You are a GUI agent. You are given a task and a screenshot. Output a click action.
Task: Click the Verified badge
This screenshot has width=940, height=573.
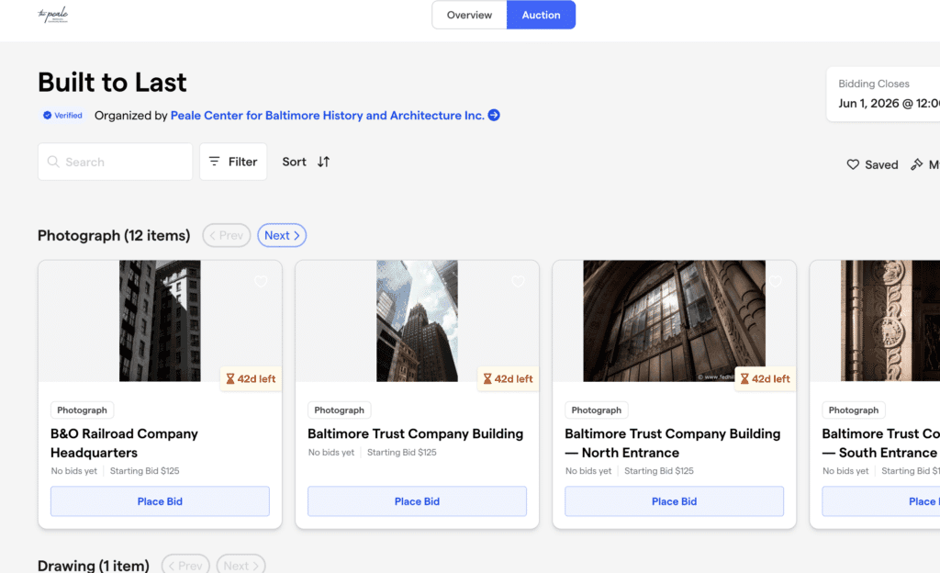[63, 115]
